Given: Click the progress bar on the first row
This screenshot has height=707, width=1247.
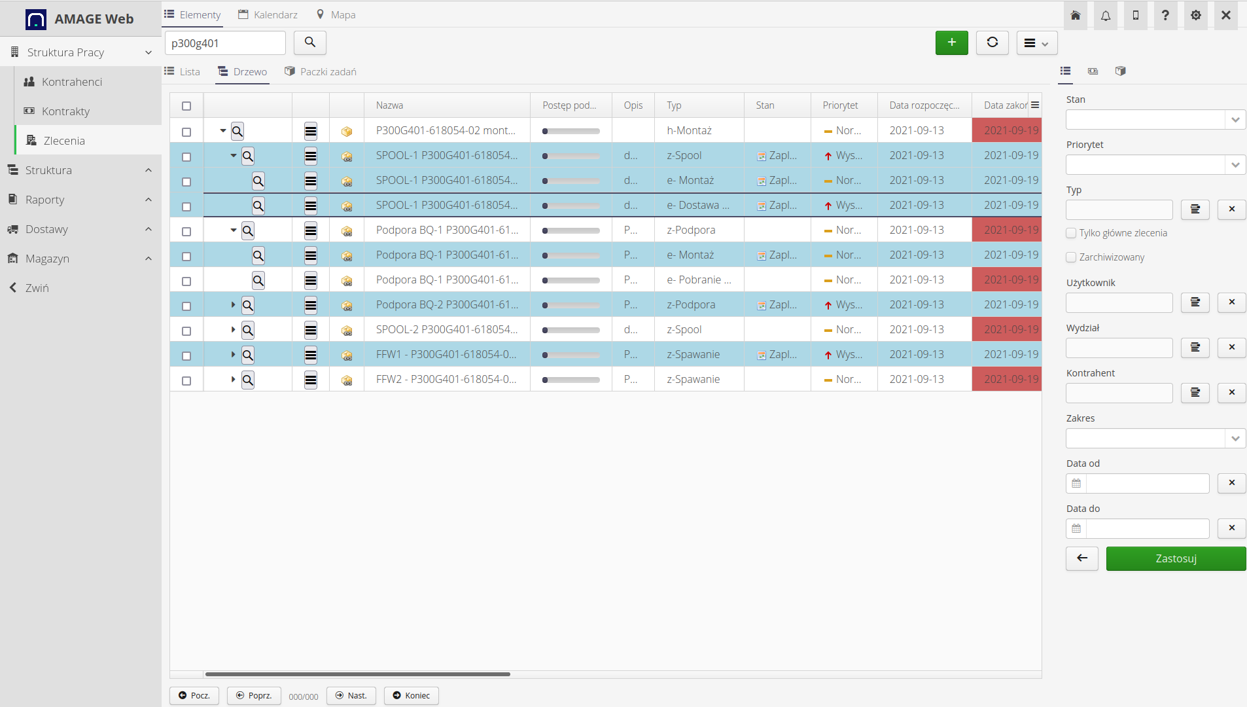Looking at the screenshot, I should (x=570, y=130).
